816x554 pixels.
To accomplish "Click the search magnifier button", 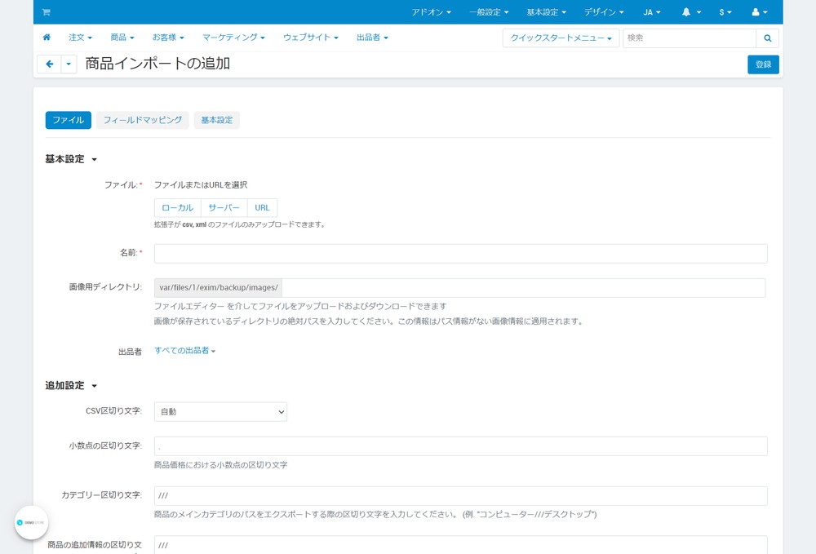I will coord(767,38).
